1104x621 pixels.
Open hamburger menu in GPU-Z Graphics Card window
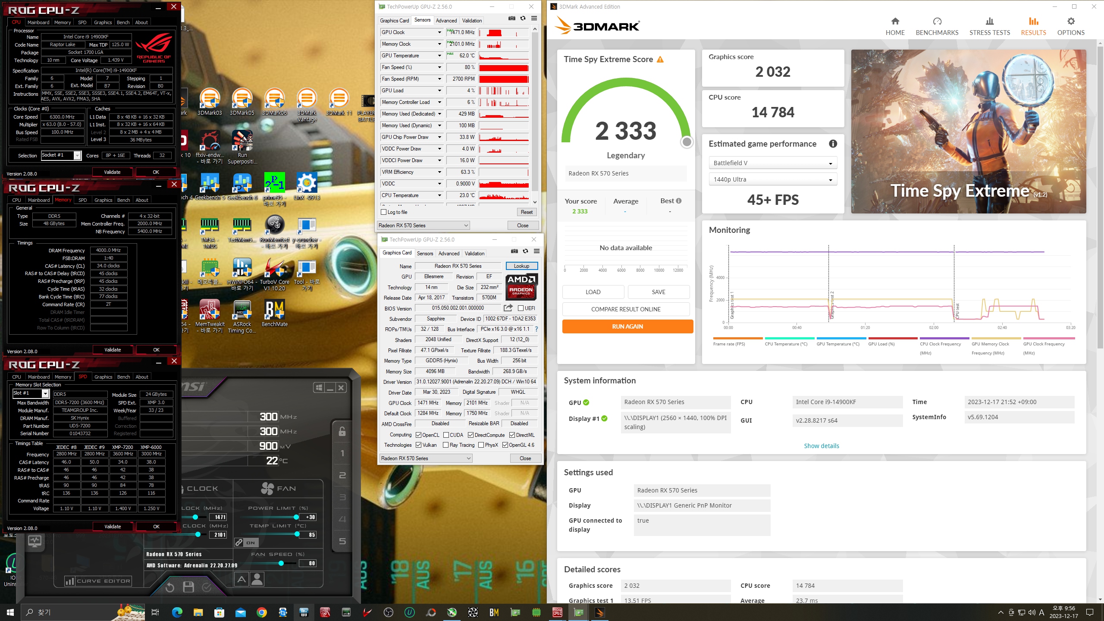pyautogui.click(x=536, y=251)
